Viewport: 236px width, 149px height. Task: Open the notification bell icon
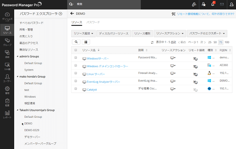coord(213,4)
